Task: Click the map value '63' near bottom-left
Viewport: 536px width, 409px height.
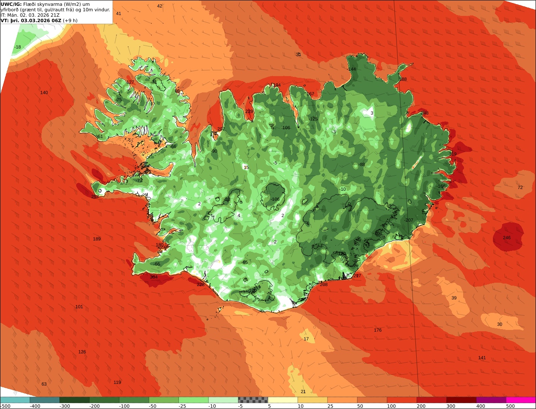Action: pos(44,384)
